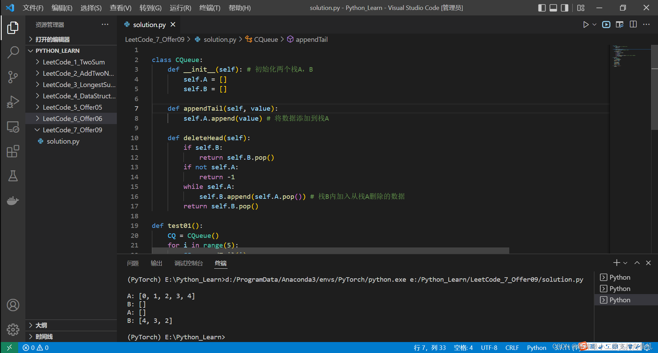Open the 运行(R) menu
Viewport: 658px width, 353px height.
pyautogui.click(x=180, y=8)
